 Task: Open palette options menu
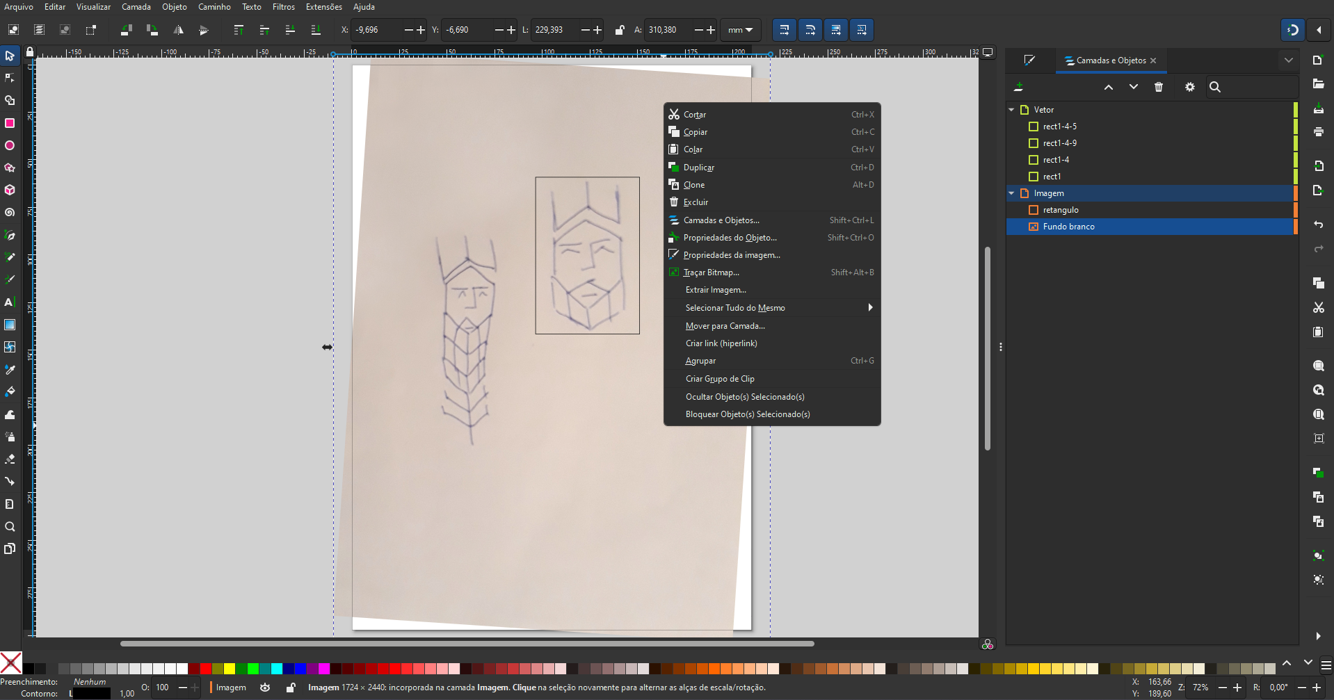[x=1326, y=665]
